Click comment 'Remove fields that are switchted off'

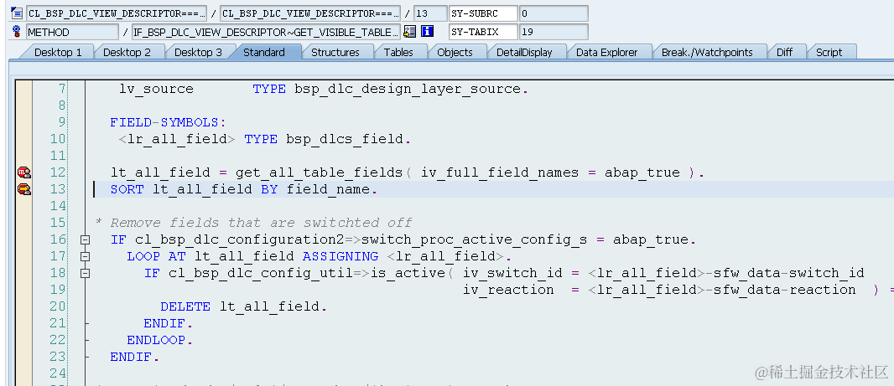[x=261, y=223]
